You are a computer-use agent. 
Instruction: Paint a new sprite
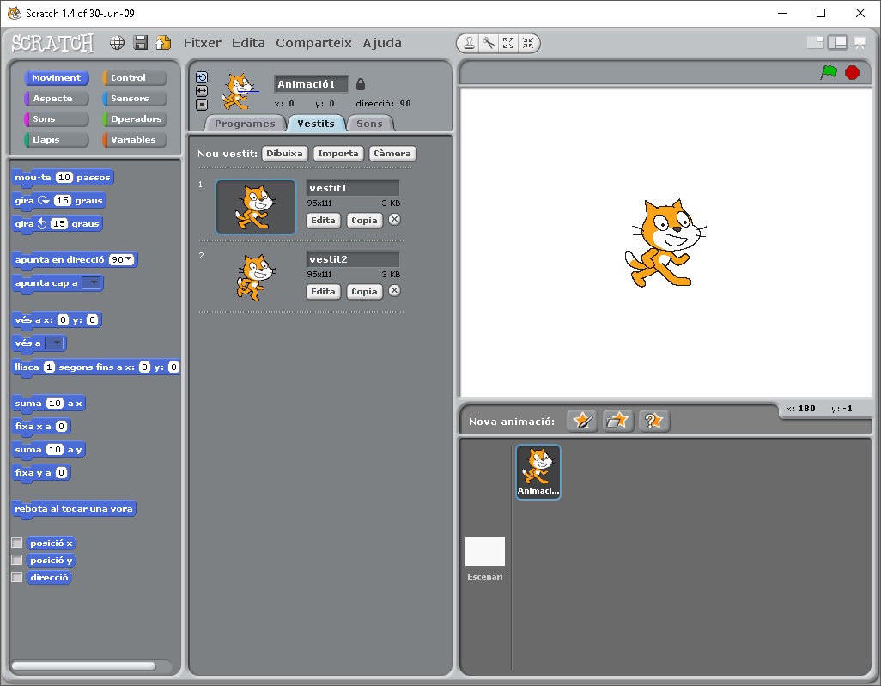[582, 421]
